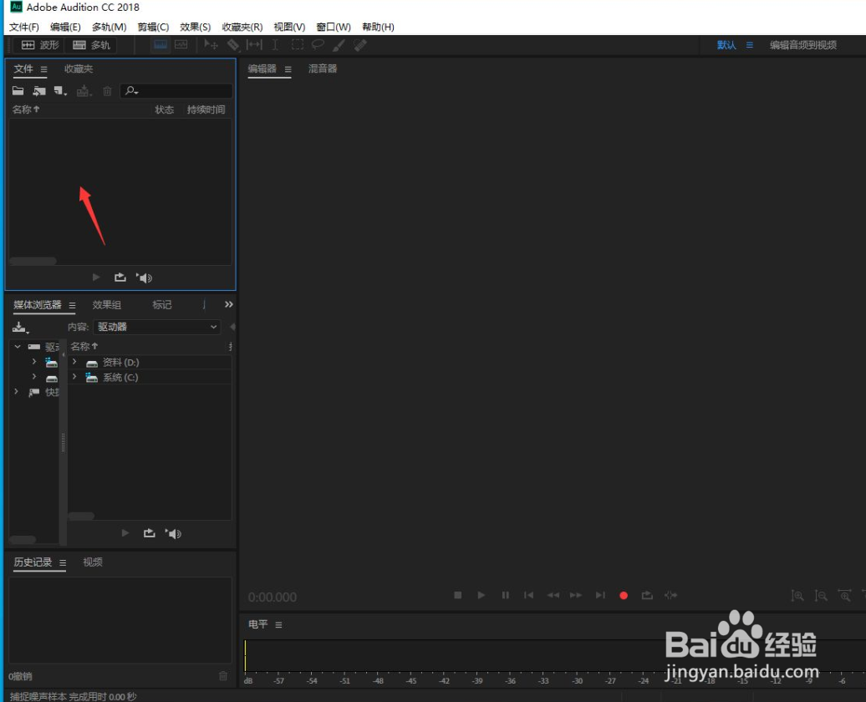
Task: Select the Spot Healing Brush tool
Action: coord(360,45)
